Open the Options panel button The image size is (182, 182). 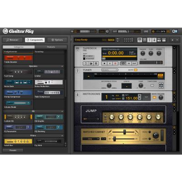[57, 40]
